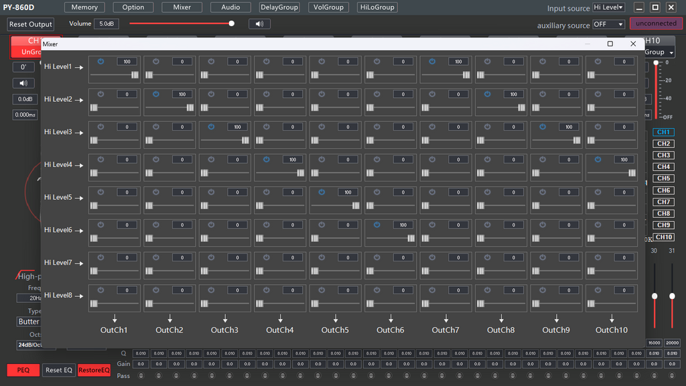Click the Reset Output button
This screenshot has height=386, width=686.
pyautogui.click(x=31, y=24)
